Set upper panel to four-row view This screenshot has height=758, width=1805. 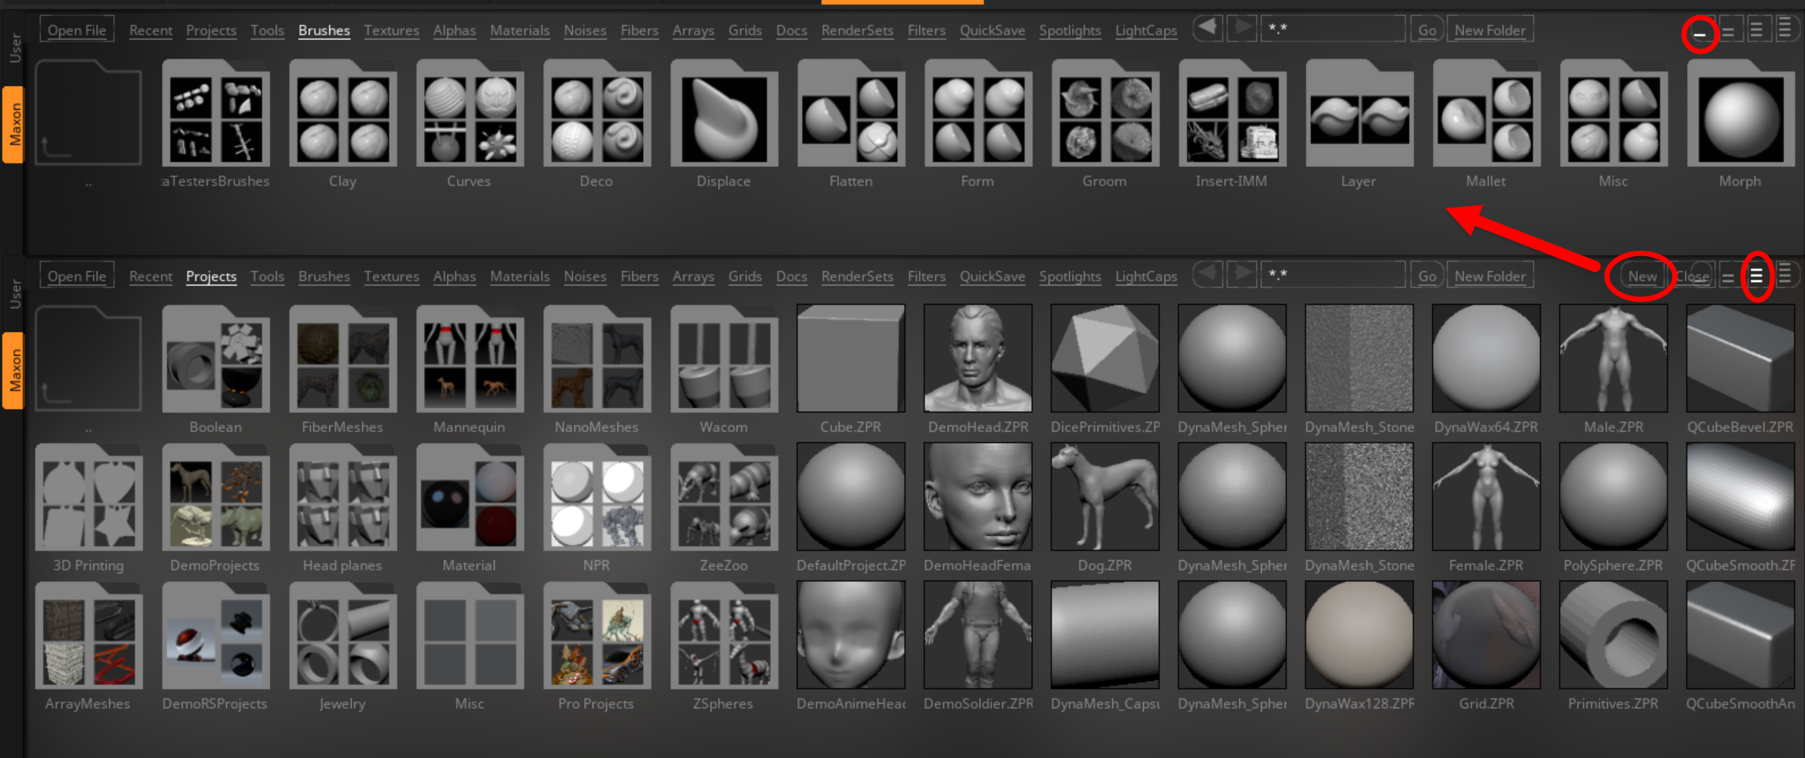pyautogui.click(x=1785, y=30)
